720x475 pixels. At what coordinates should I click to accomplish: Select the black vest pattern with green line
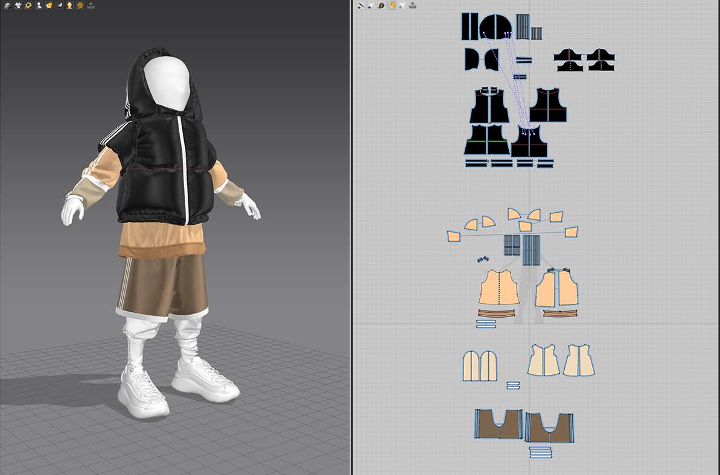click(487, 140)
